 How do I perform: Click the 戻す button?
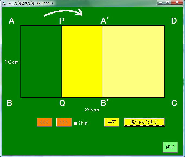[112, 122]
